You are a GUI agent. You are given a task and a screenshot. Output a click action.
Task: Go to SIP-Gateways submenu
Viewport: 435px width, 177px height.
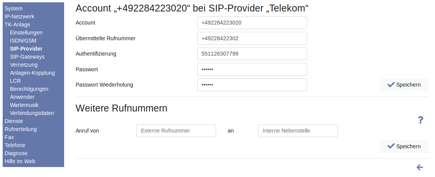tap(27, 57)
